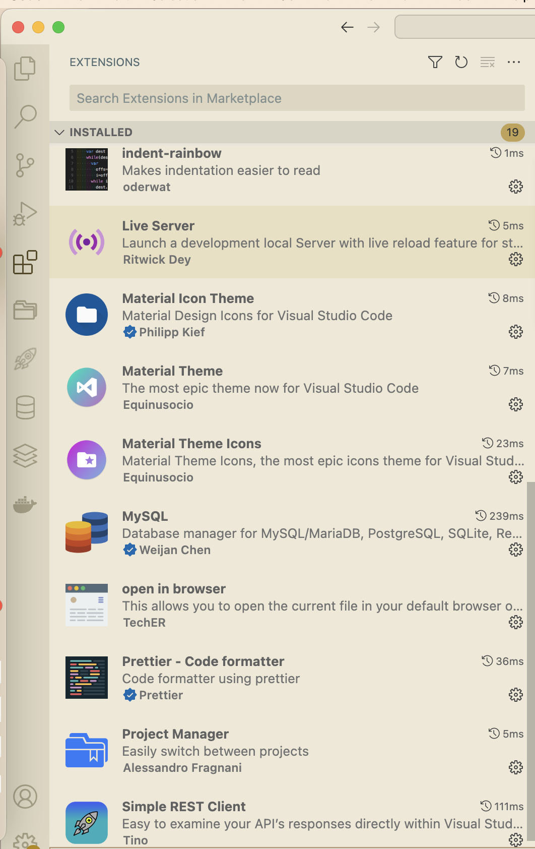The height and width of the screenshot is (849, 535).
Task: Click the Material Theme Visual Studio logo
Action: [x=87, y=387]
